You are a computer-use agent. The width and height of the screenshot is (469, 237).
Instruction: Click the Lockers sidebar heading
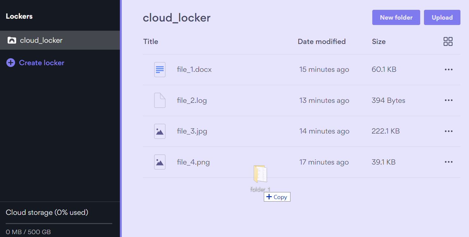coord(19,16)
